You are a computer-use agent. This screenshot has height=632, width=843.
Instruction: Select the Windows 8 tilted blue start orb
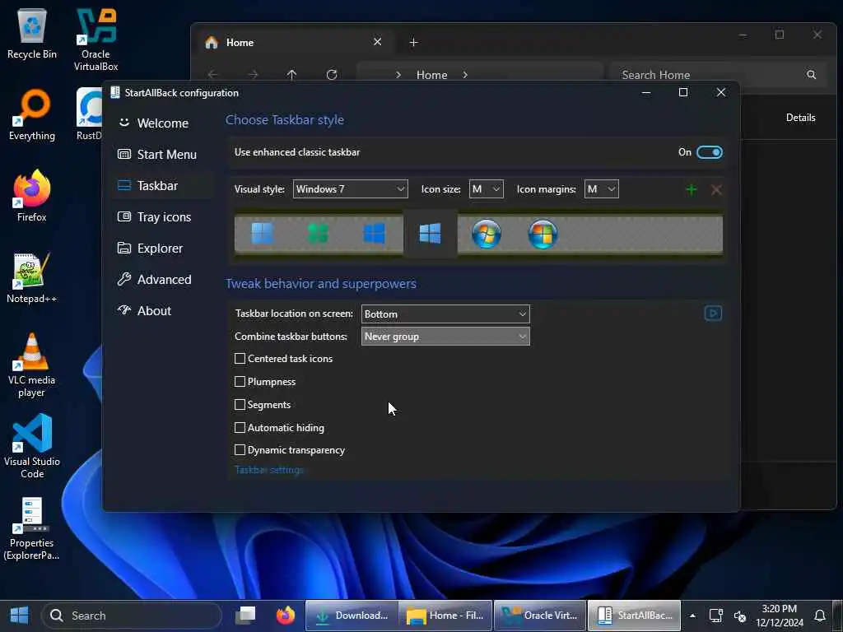click(375, 234)
